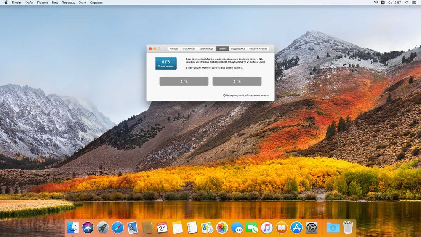The height and width of the screenshot is (237, 421).
Task: Click the Wi-Fi status icon
Action: pos(376,3)
